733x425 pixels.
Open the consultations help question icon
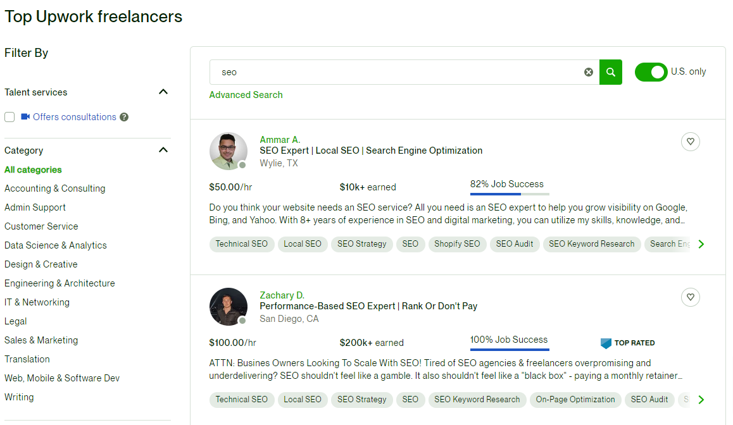tap(124, 117)
